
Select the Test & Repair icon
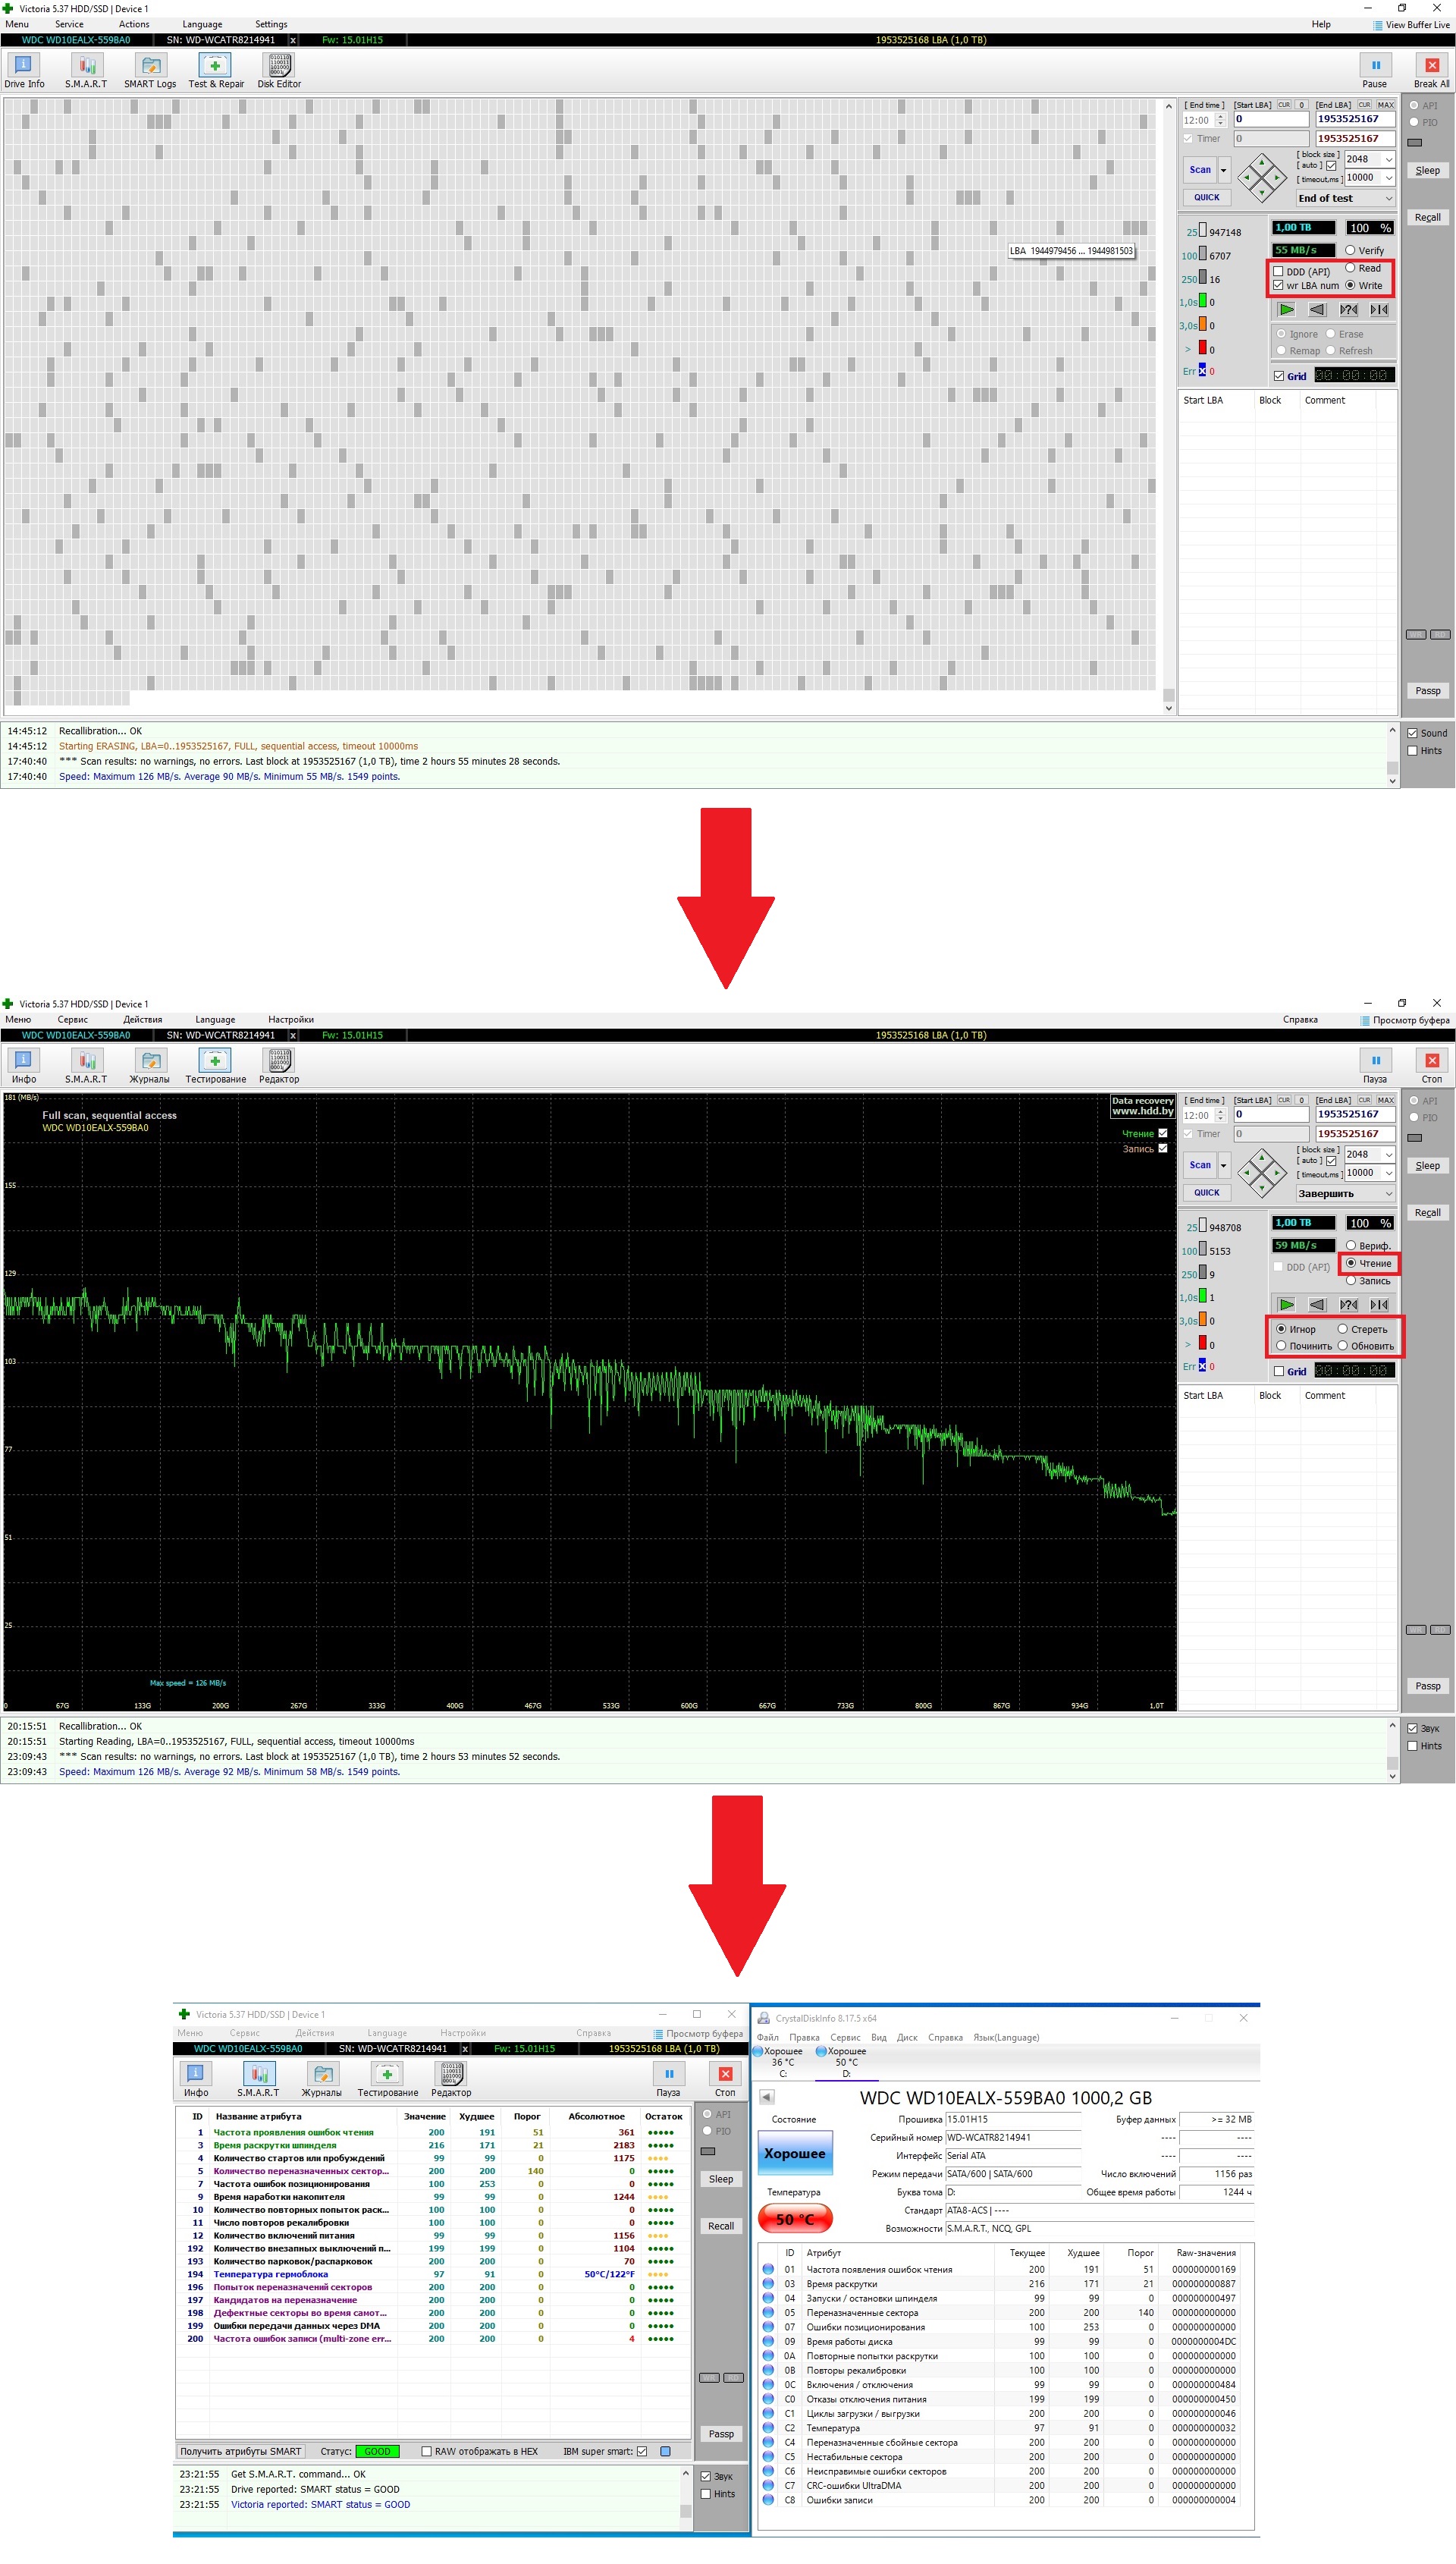[215, 66]
